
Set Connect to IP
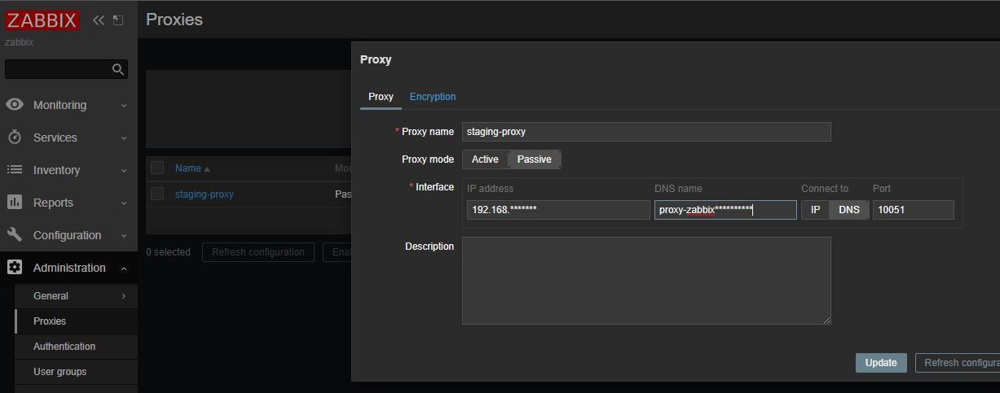[815, 210]
